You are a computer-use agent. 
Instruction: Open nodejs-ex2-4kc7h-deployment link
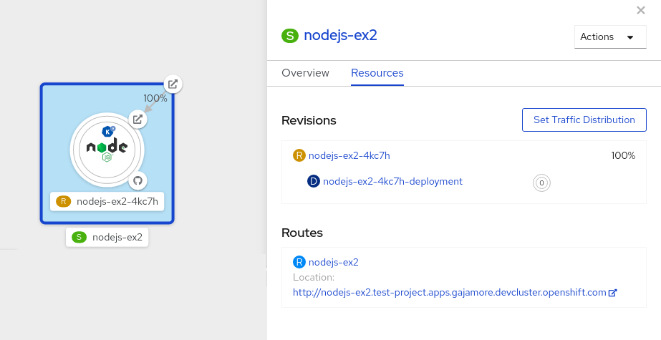coord(392,182)
